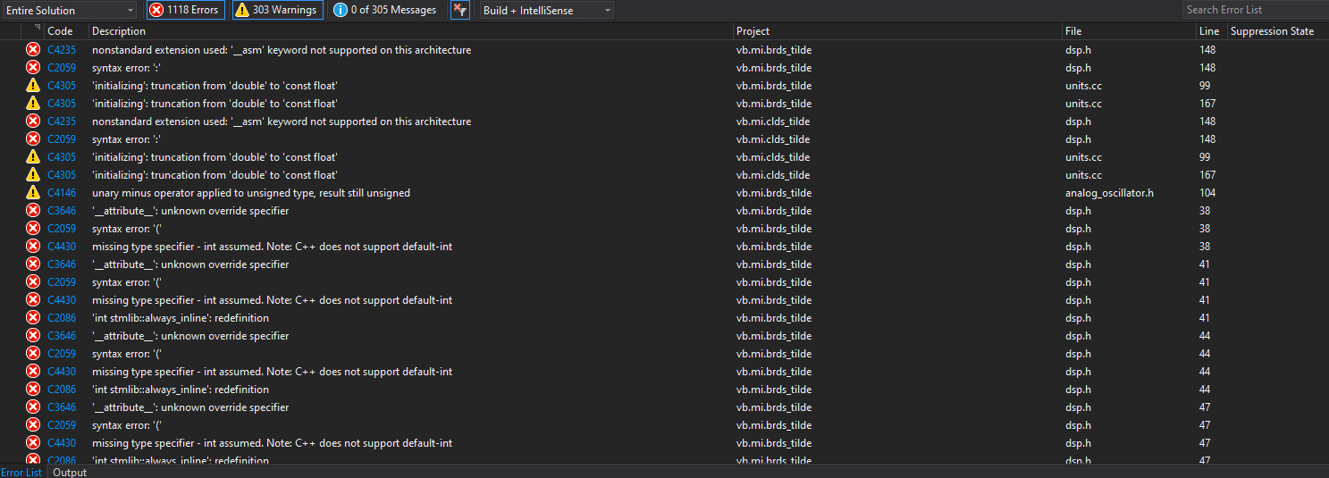Screen dimensions: 1329x478
Task: Open C4235 code link in brds_tilde row
Action: (x=62, y=50)
